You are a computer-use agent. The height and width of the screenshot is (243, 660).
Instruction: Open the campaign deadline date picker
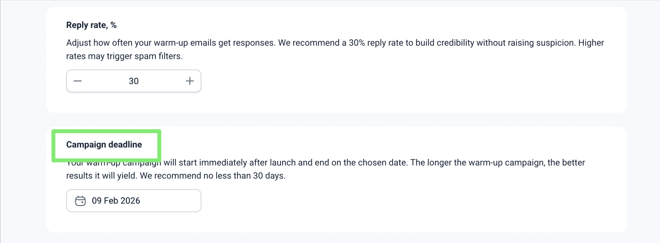tap(134, 201)
